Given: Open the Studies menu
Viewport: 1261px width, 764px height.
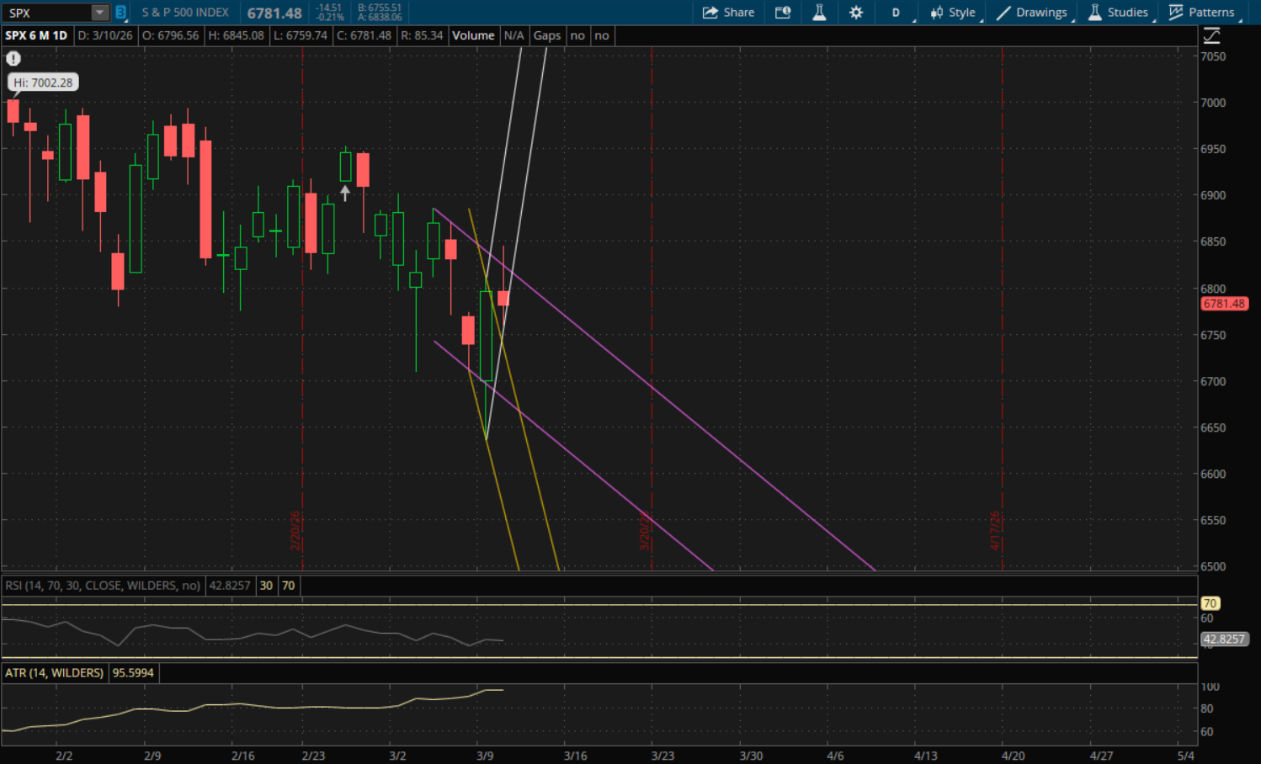Looking at the screenshot, I should tap(1118, 13).
